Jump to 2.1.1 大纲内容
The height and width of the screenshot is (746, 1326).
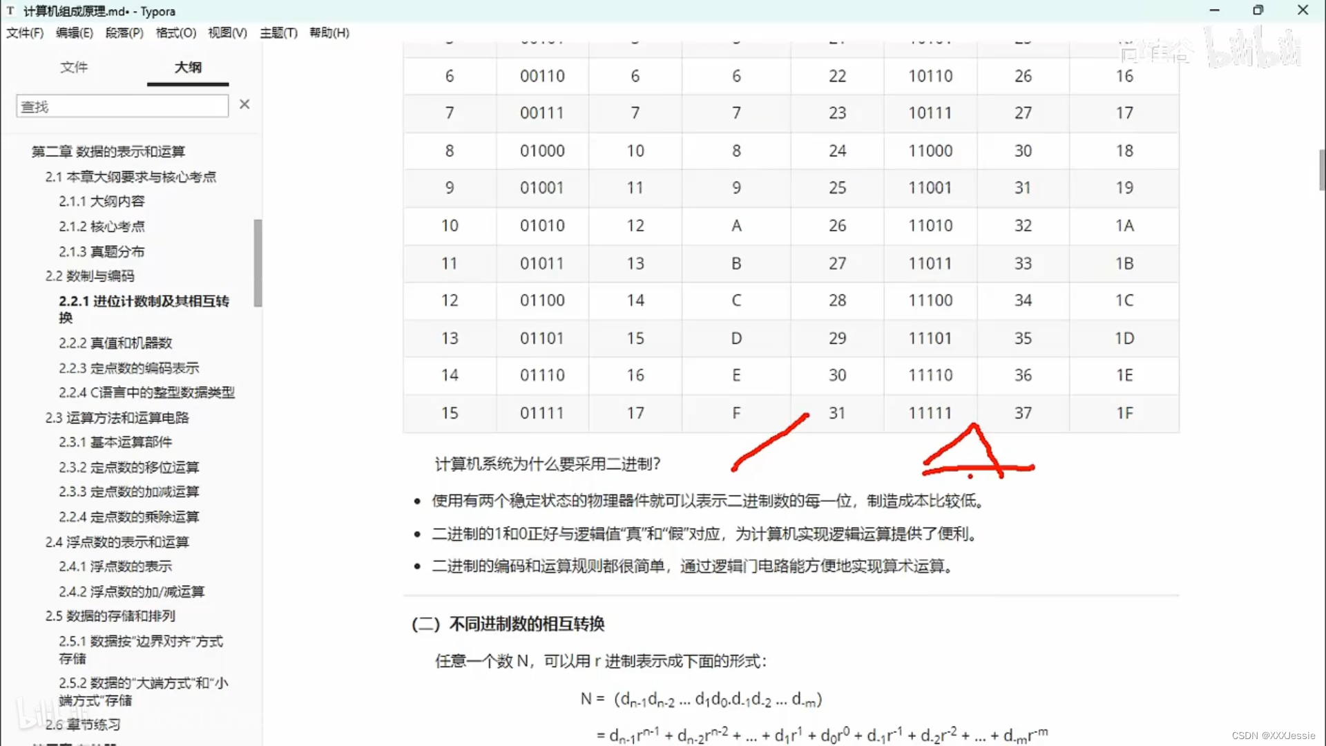[102, 201]
